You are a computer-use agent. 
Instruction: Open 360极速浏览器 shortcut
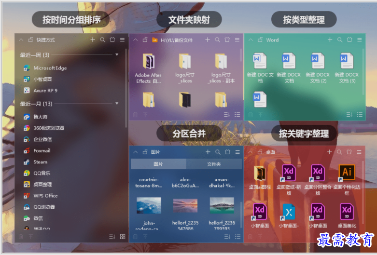click(44, 128)
